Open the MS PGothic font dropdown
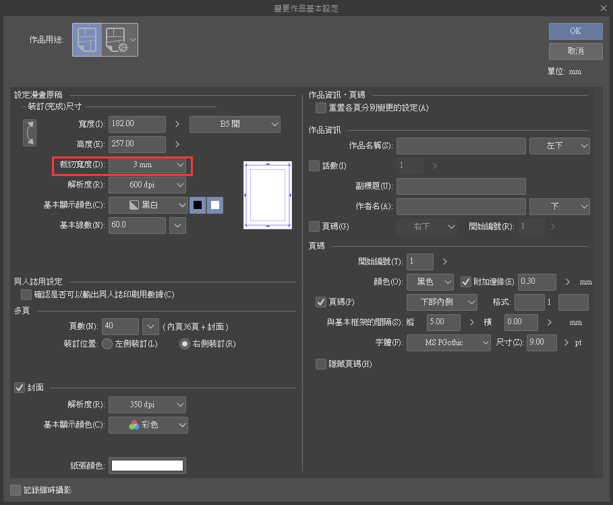The width and height of the screenshot is (613, 505). (448, 343)
